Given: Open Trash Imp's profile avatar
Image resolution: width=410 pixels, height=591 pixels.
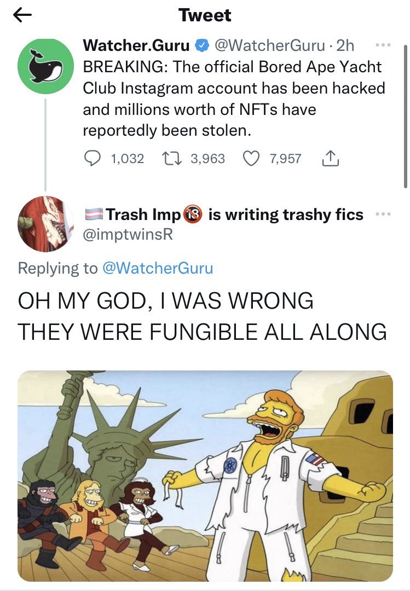Looking at the screenshot, I should point(45,223).
